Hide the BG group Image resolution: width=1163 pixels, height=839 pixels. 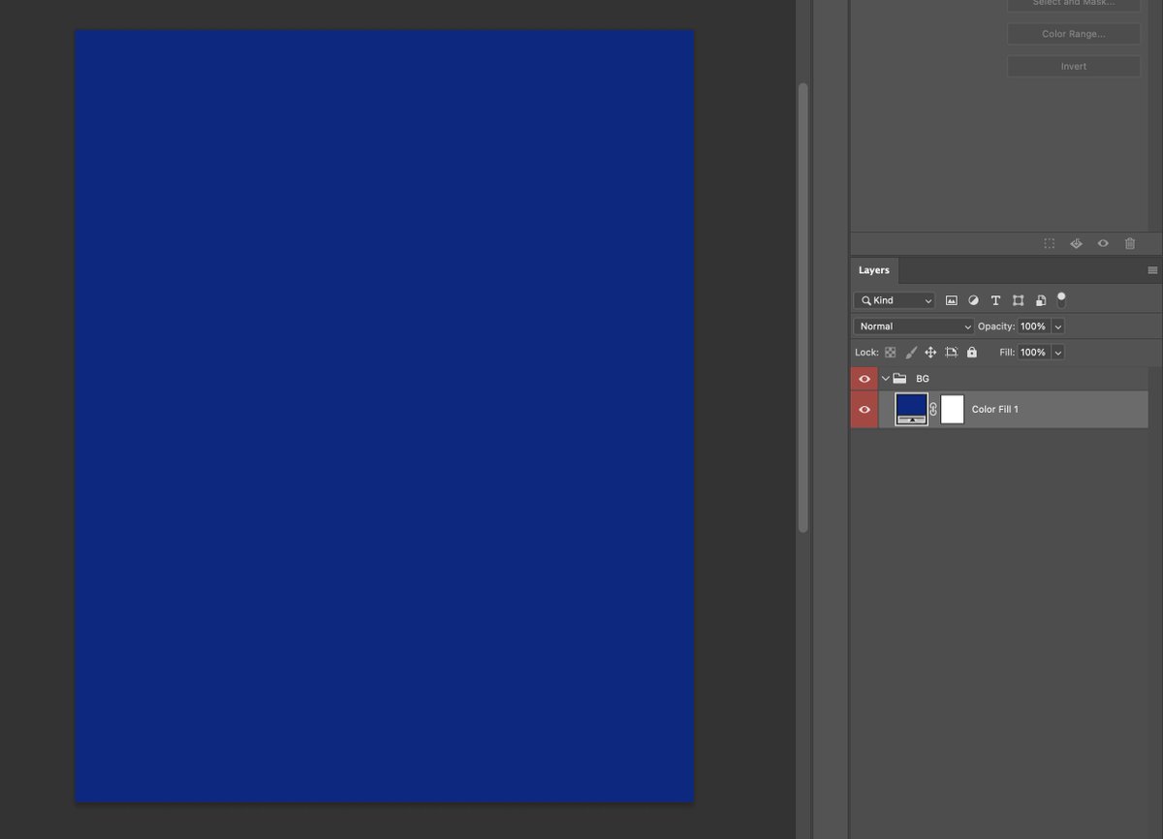864,379
